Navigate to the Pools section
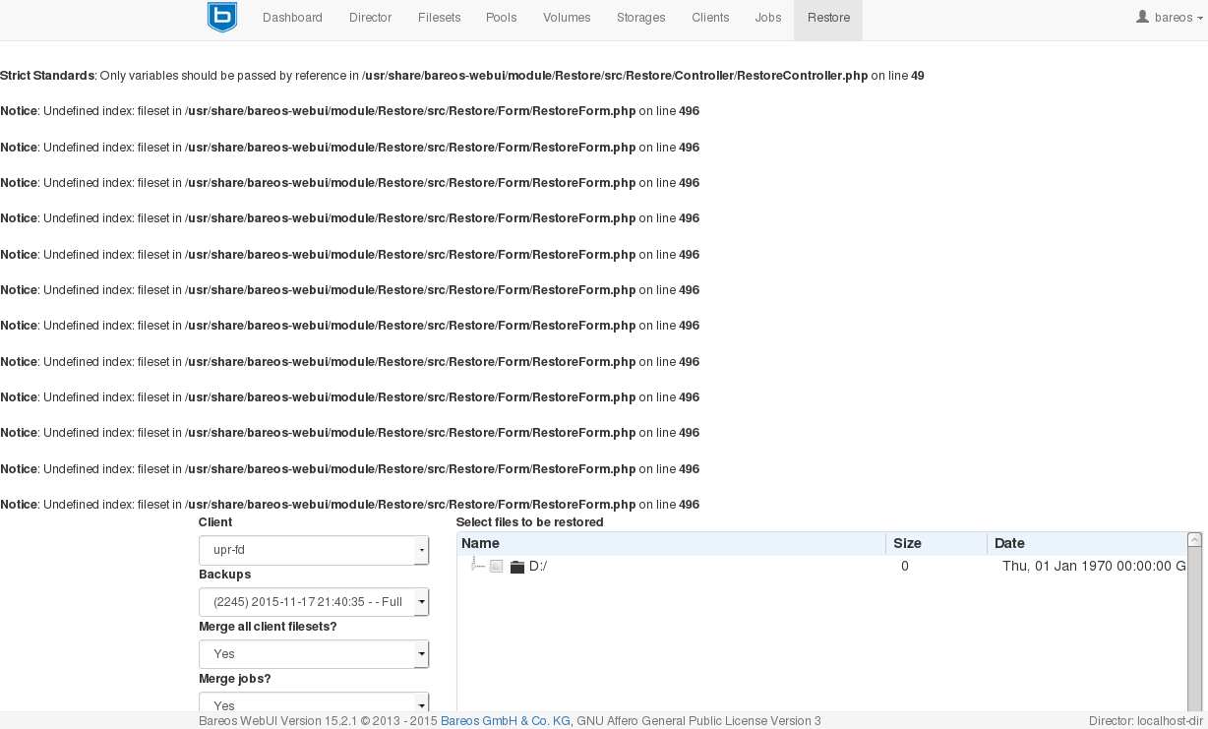1208x729 pixels. pos(501,18)
